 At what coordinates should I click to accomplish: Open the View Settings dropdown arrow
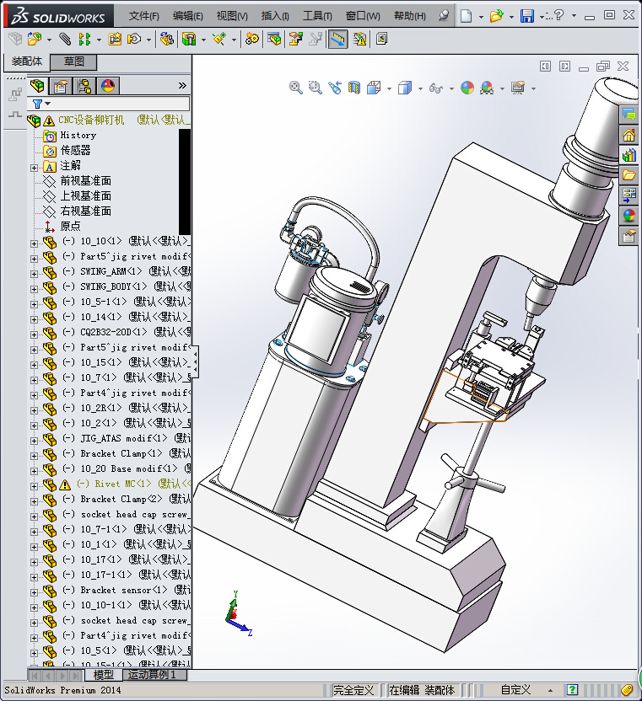[x=533, y=88]
